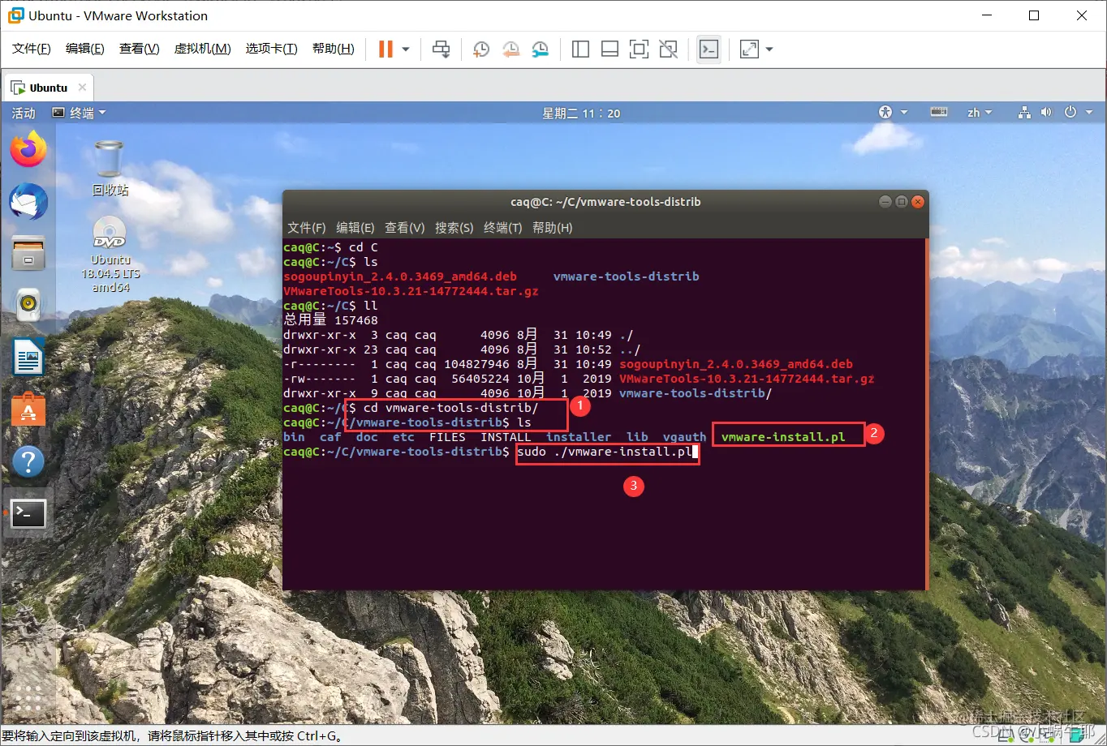The width and height of the screenshot is (1107, 746).
Task: Click the green vmware-install.pl file name
Action: (x=783, y=437)
